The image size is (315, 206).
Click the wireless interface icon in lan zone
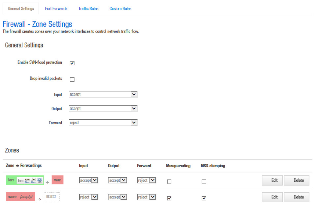tap(39, 181)
